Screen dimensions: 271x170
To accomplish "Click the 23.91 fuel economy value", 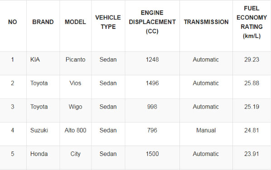I will (x=252, y=154).
